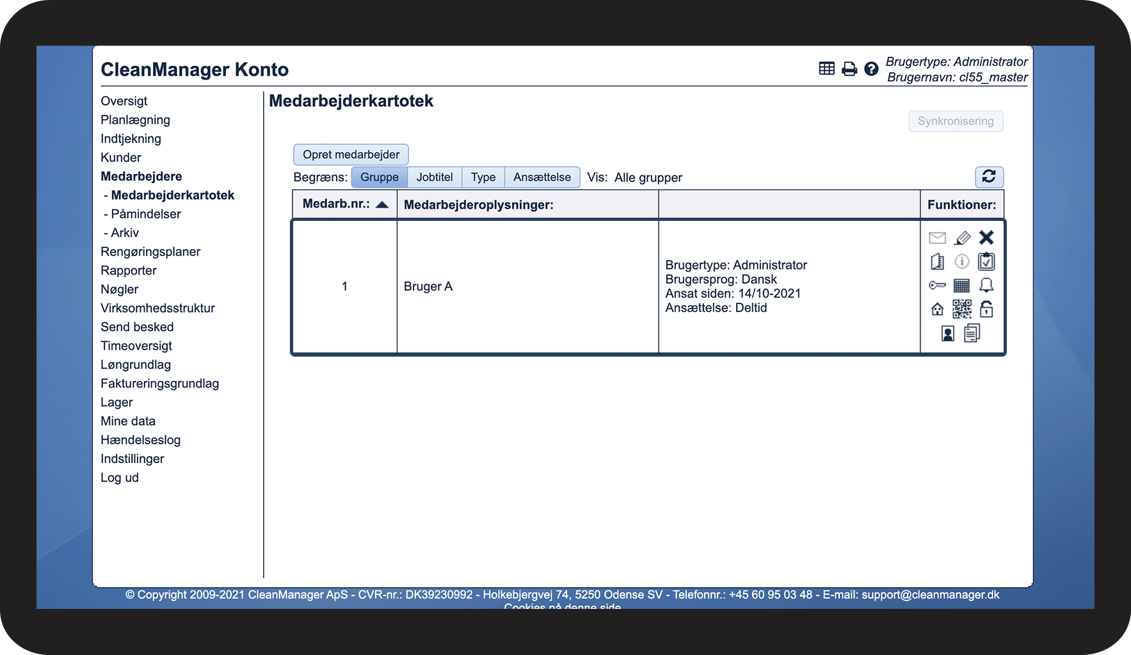
Task: Click the 'Brugersprog: Dansk' text
Action: (x=721, y=279)
